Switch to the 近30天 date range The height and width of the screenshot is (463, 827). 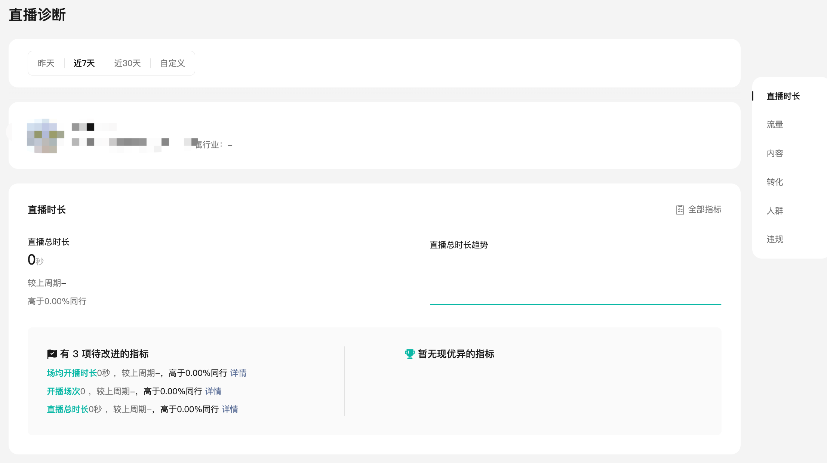127,63
